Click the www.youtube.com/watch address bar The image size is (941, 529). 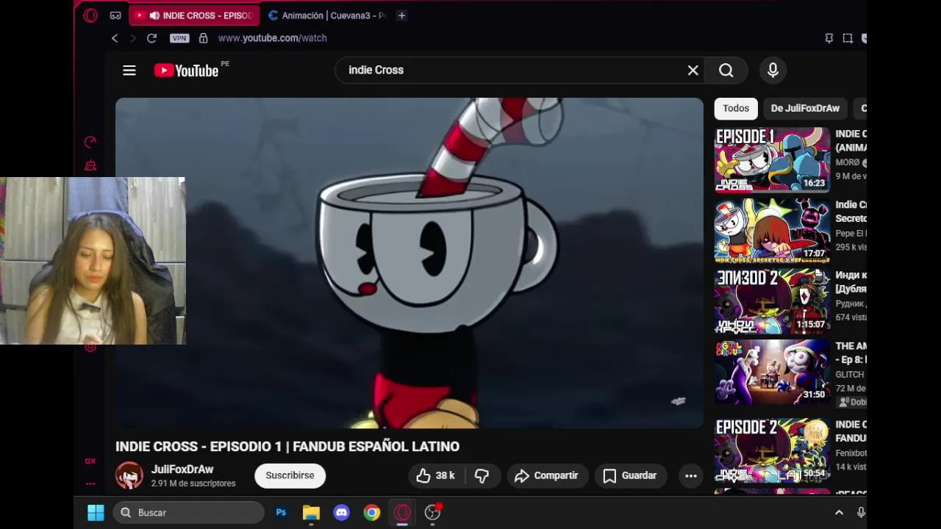coord(273,38)
